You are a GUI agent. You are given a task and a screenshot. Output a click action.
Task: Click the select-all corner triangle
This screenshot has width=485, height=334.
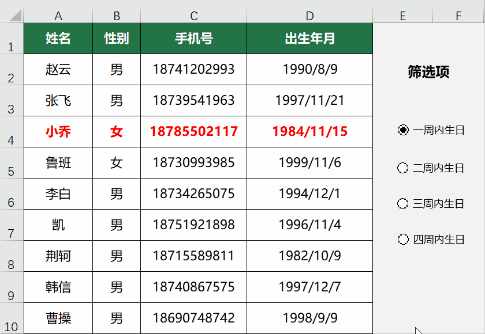[16, 16]
